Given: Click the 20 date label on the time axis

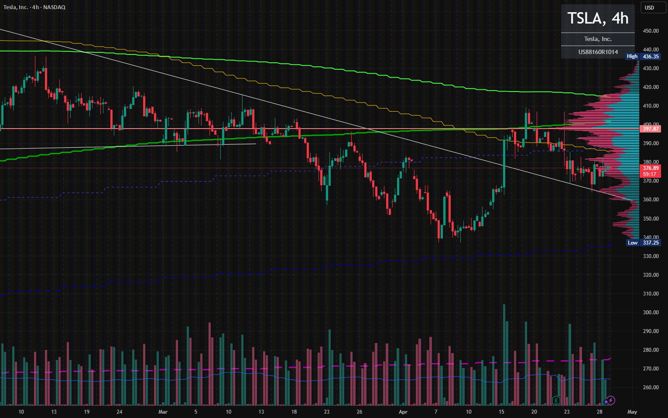Looking at the screenshot, I should click(534, 412).
